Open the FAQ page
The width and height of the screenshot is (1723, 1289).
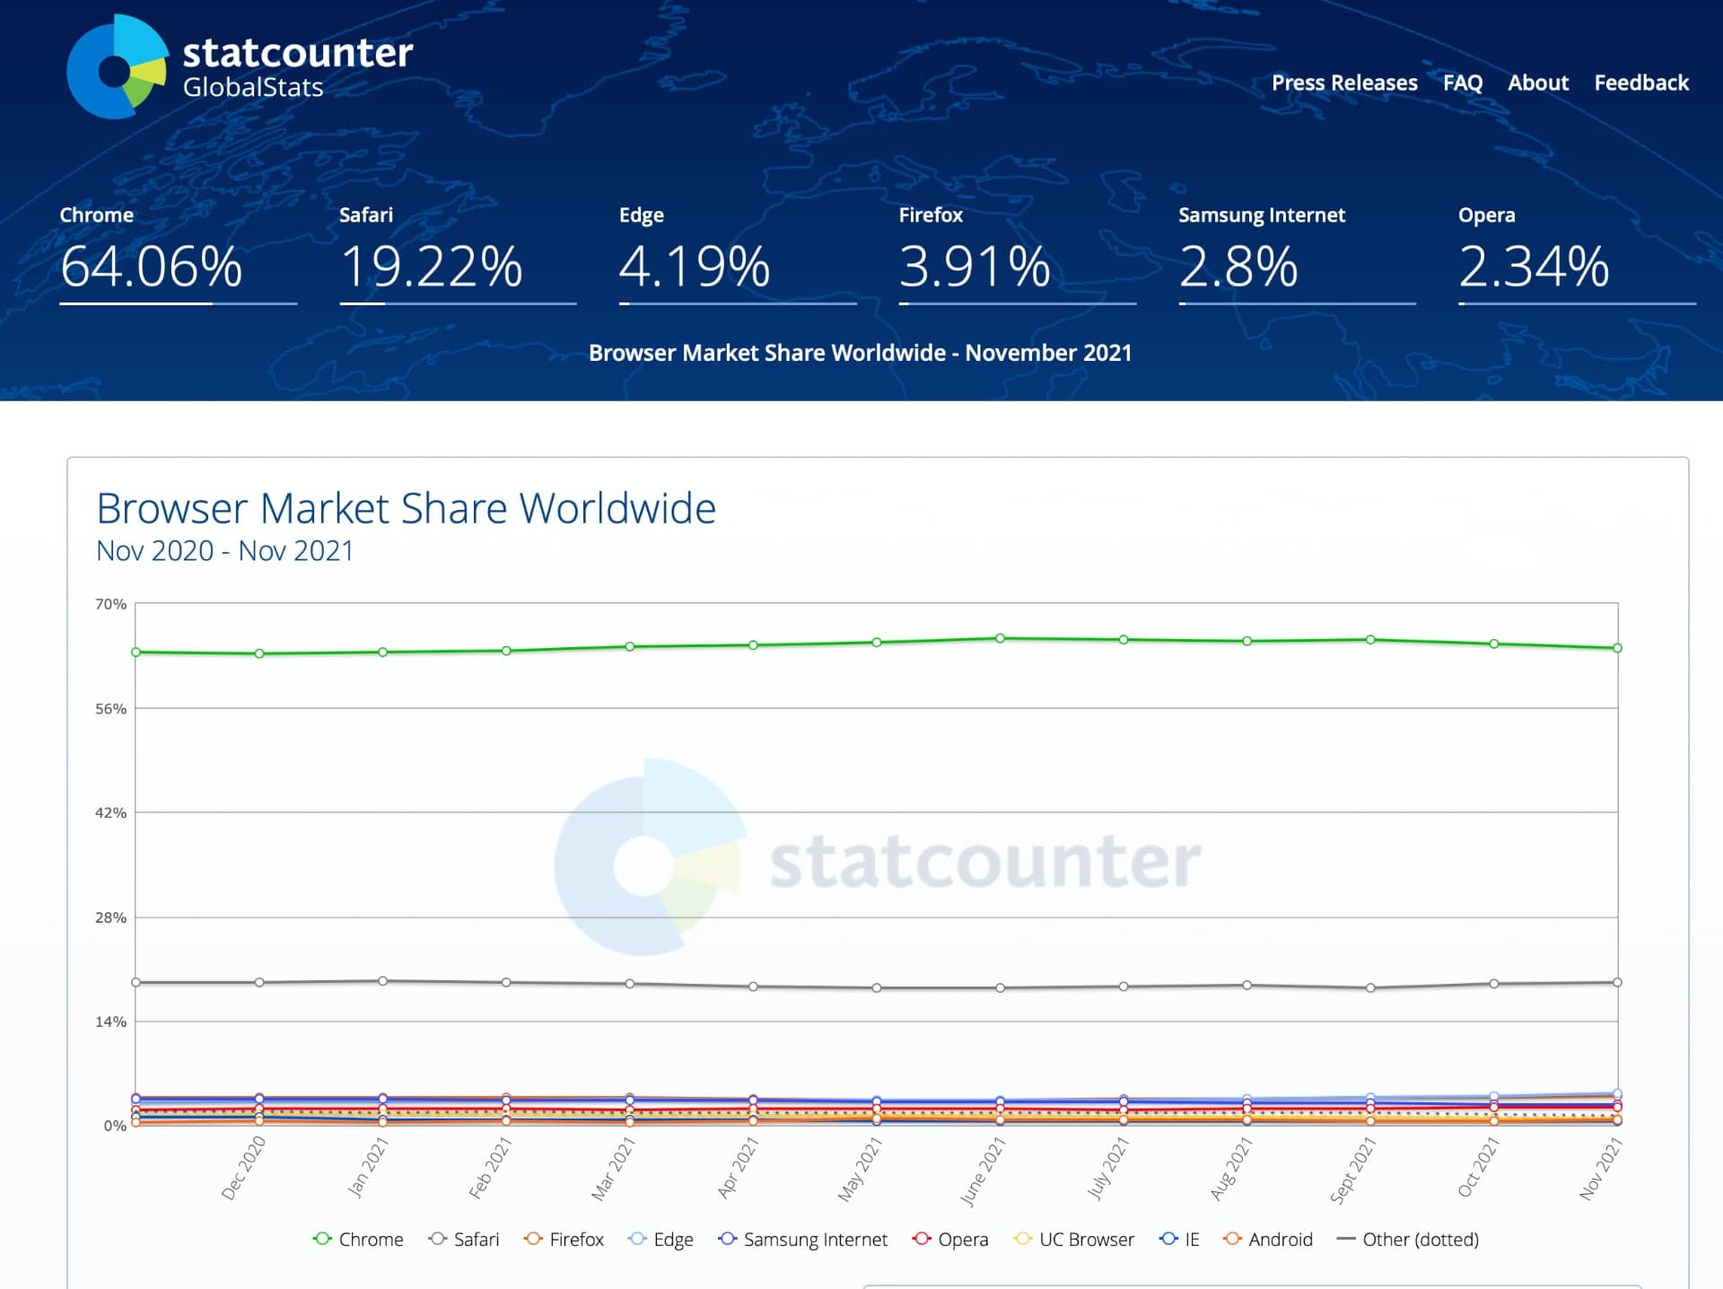[1462, 83]
